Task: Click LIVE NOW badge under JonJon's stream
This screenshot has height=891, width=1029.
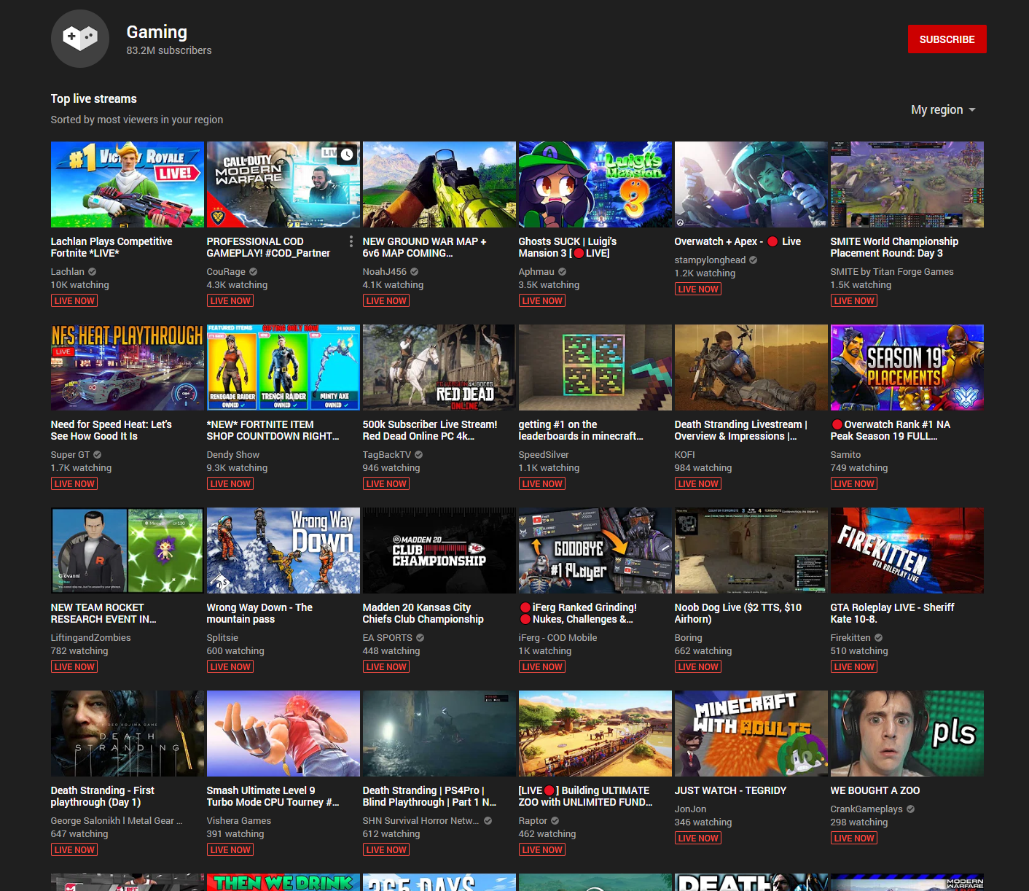Action: (x=698, y=839)
